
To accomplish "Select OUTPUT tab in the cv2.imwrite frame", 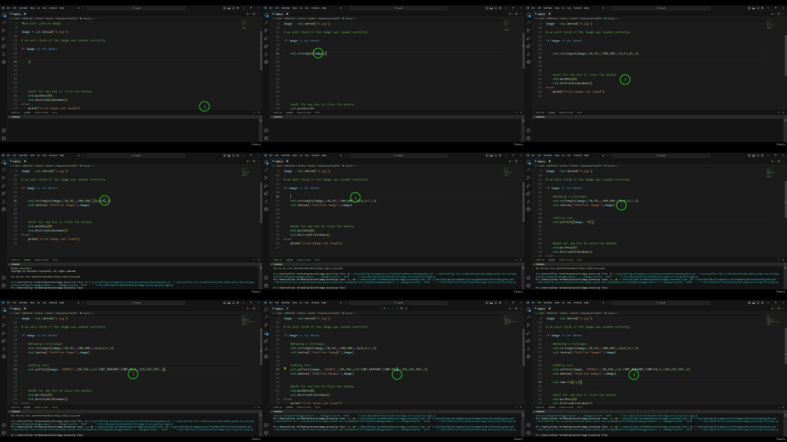I will click(552, 407).
